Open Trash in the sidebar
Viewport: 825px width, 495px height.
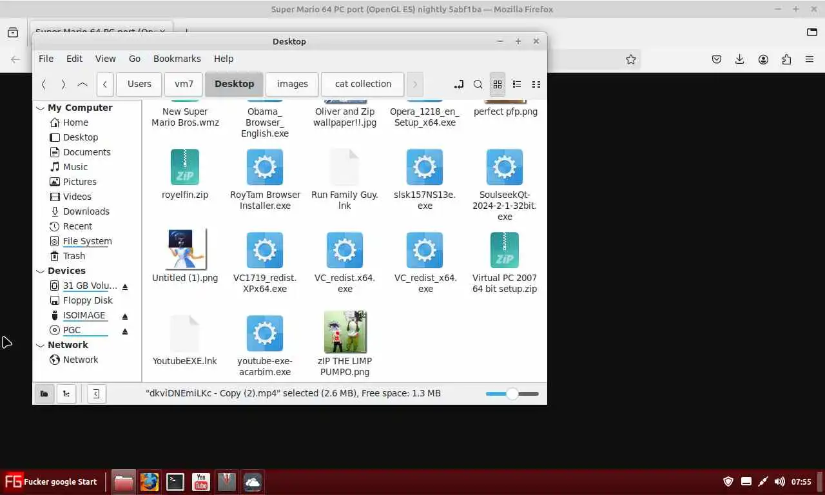click(74, 256)
